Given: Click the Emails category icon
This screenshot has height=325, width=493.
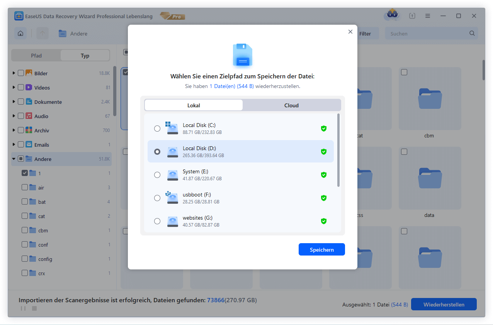Looking at the screenshot, I should pyautogui.click(x=29, y=145).
